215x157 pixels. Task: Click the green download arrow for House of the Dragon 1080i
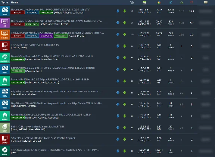click(x=125, y=11)
